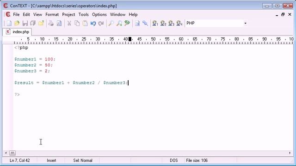Click scroll right arrow on horizontal scrollbar

290,153
